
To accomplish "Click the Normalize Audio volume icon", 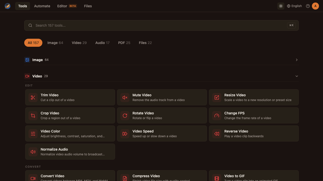I will (33, 152).
